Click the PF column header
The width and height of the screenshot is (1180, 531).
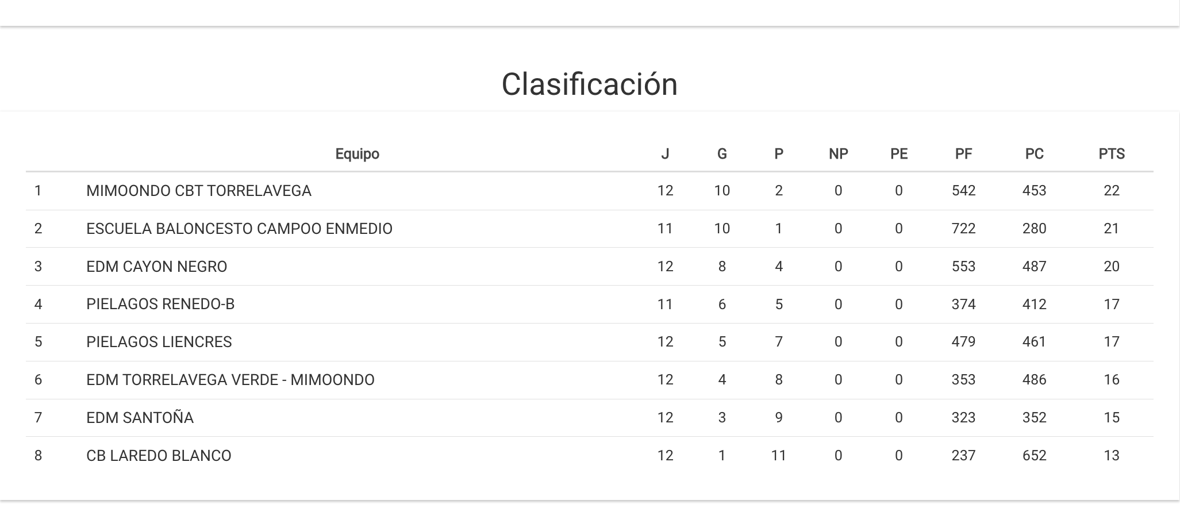coord(963,154)
